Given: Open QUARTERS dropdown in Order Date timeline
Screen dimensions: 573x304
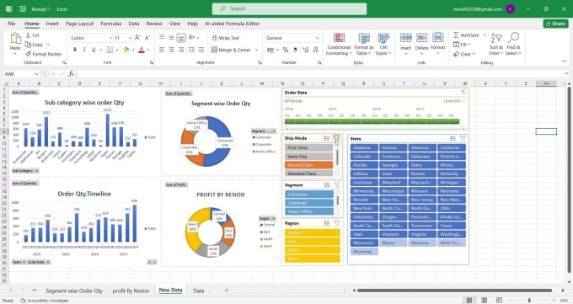Looking at the screenshot, I should pyautogui.click(x=454, y=101).
